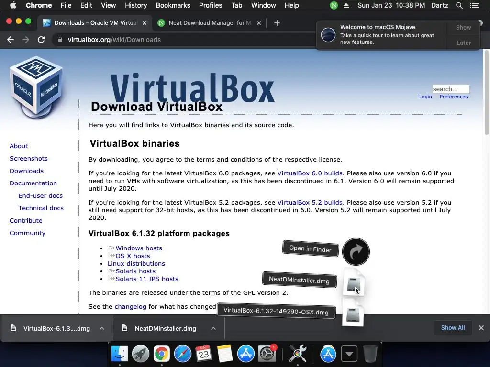Open the Linux distributions link

pos(136,263)
